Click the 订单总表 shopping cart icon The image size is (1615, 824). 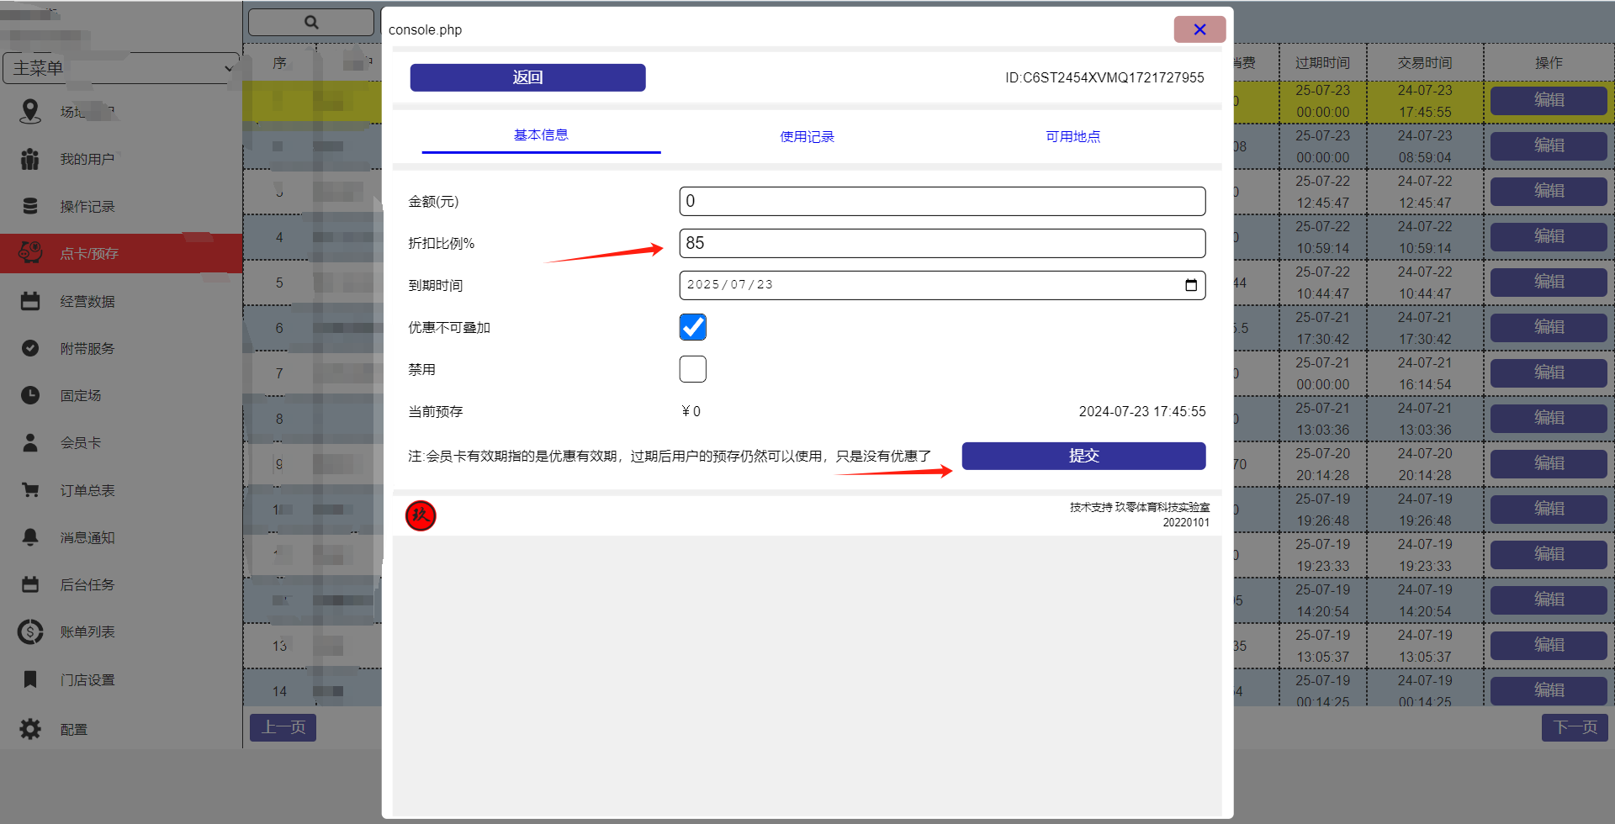(x=30, y=490)
